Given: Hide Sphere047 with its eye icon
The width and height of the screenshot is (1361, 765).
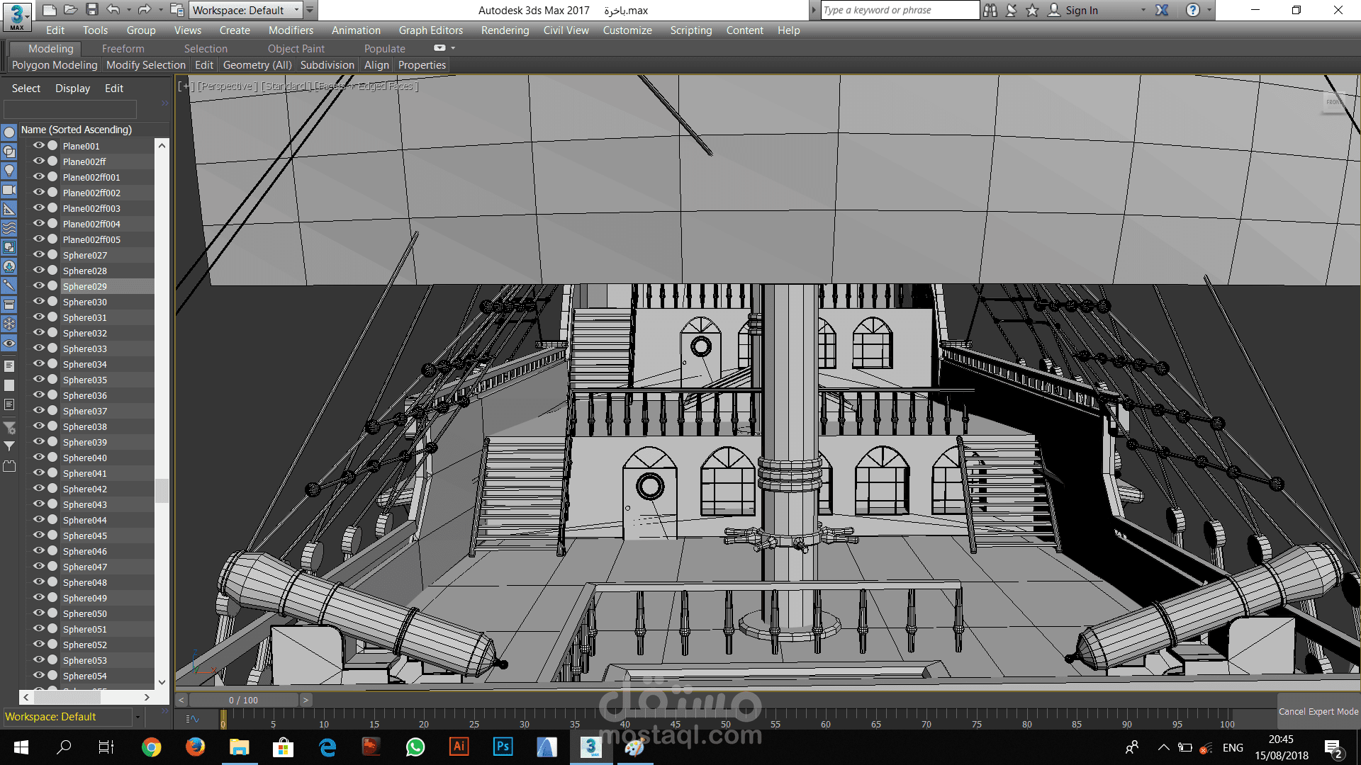Looking at the screenshot, I should pos(39,566).
